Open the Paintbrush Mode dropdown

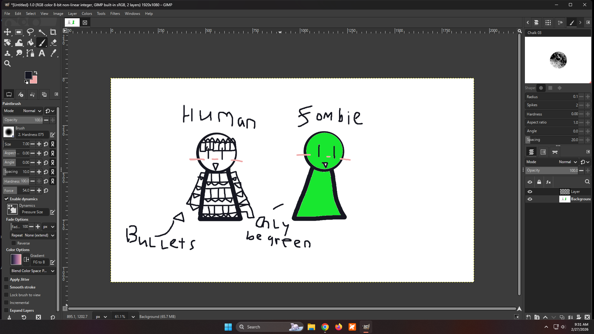[x=32, y=111]
